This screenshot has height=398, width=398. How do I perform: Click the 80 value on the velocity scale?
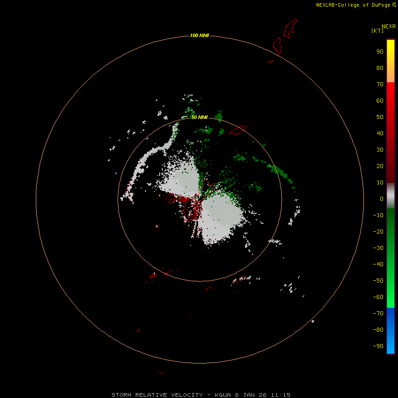click(x=380, y=68)
